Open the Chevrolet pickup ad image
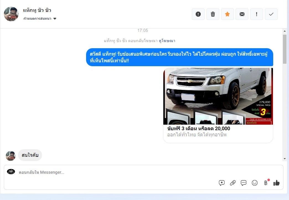The image size is (289, 200). click(x=218, y=96)
